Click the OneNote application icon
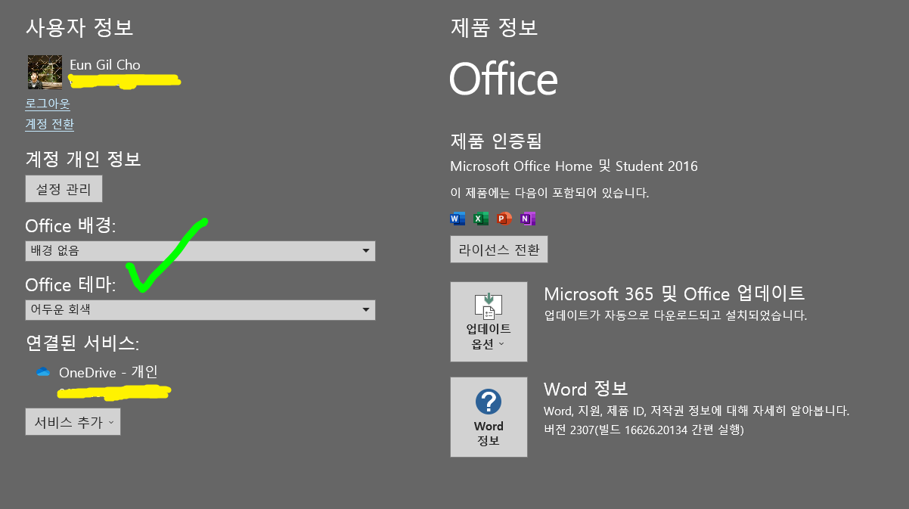Screen dimensions: 909x509 click(528, 219)
